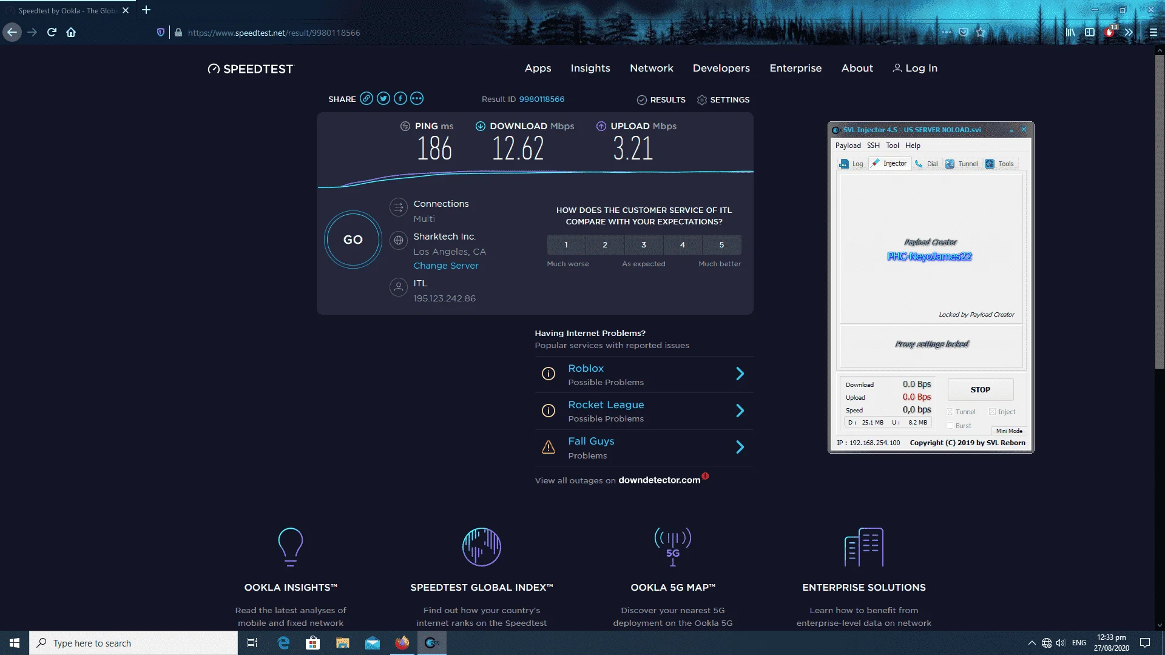1165x655 pixels.
Task: Expand the Fall Guys outage arrow
Action: click(x=740, y=448)
